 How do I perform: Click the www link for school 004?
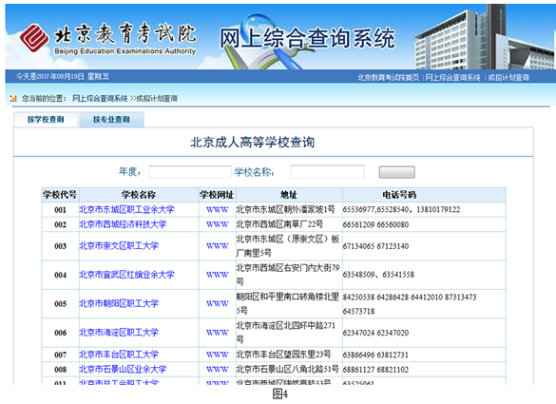(x=218, y=275)
